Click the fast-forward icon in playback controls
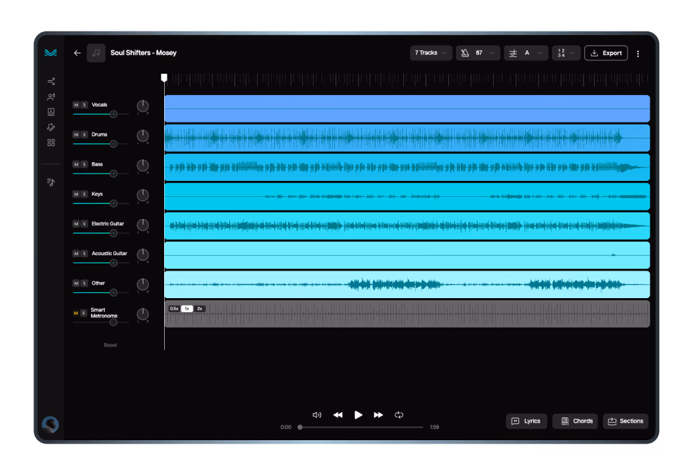The width and height of the screenshot is (694, 475). (378, 415)
